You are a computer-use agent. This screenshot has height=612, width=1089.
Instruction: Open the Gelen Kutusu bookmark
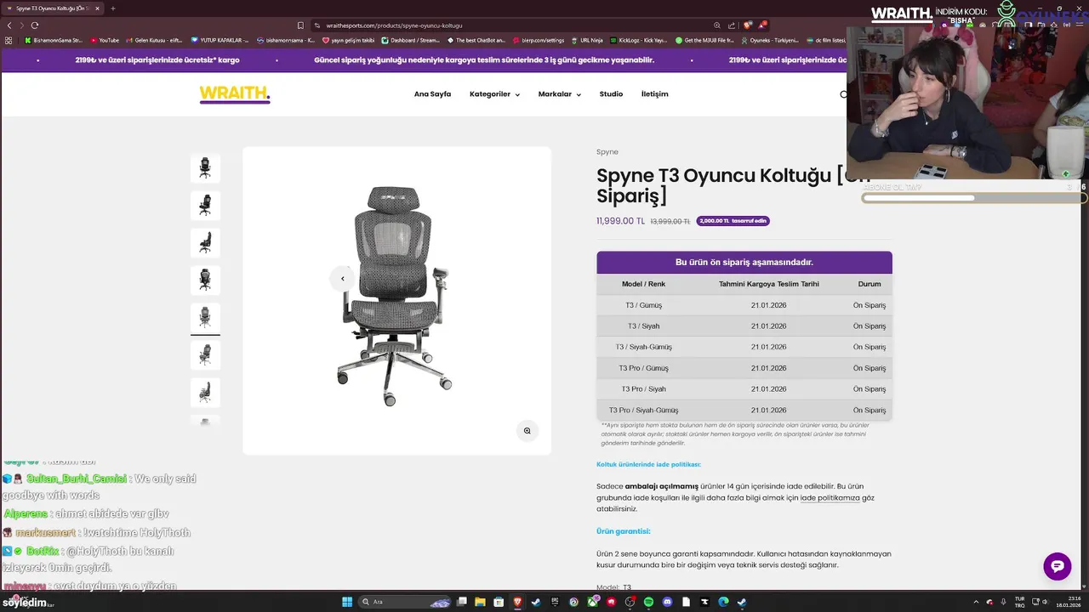click(154, 40)
